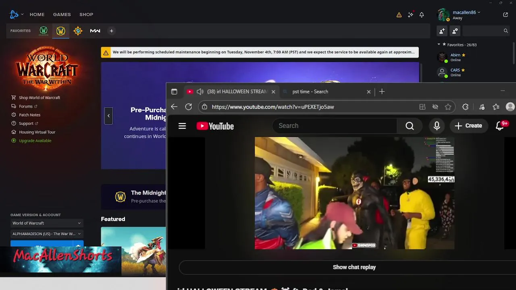Add YouTube page to favorites star

448,107
